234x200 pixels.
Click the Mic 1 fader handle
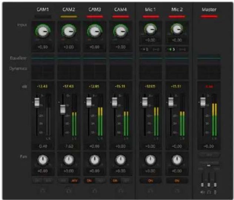click(x=145, y=102)
